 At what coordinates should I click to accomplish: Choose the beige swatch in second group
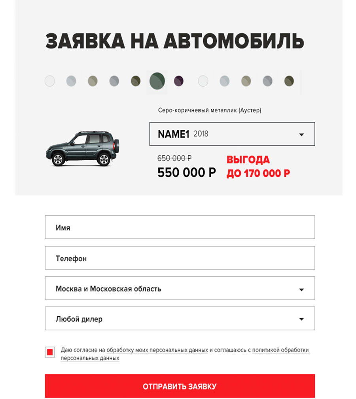tap(246, 81)
